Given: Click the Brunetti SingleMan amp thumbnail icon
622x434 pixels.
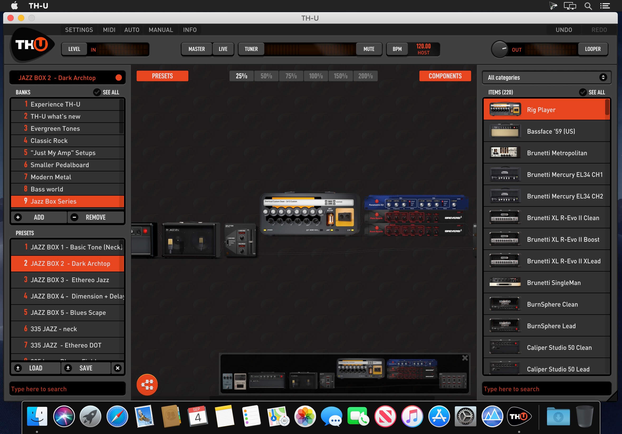Looking at the screenshot, I should [505, 282].
